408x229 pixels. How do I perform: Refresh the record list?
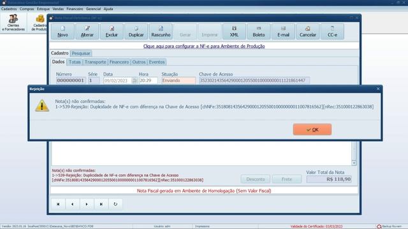click(x=115, y=204)
